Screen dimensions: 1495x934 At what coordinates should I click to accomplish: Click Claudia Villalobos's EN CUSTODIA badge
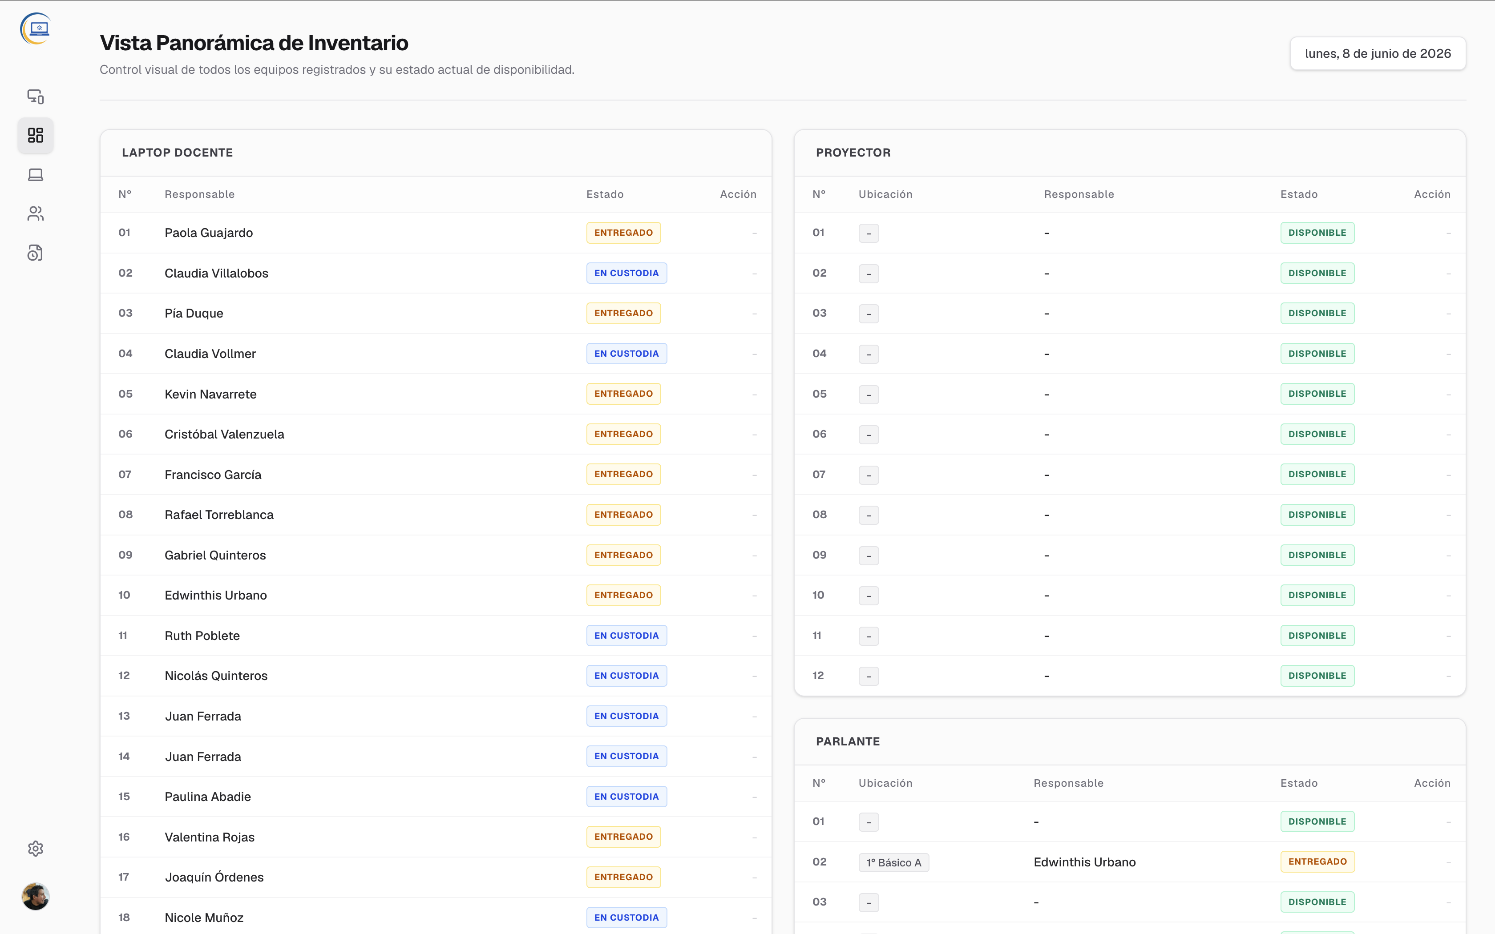point(626,273)
